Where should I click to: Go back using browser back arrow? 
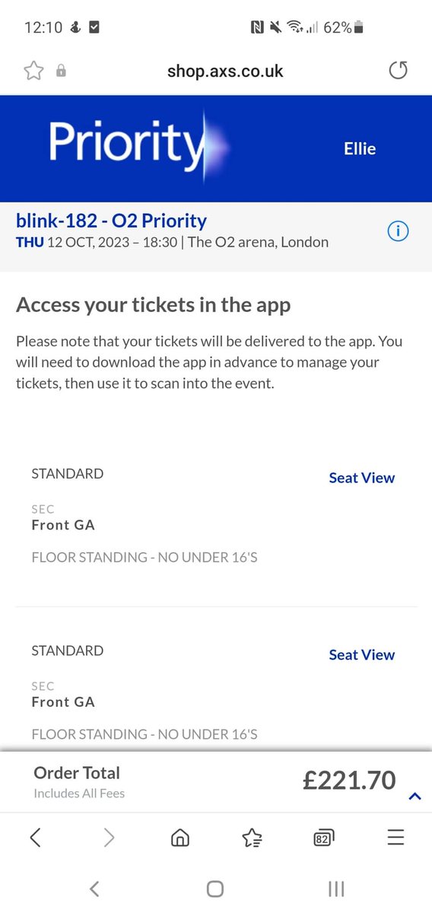[35, 838]
